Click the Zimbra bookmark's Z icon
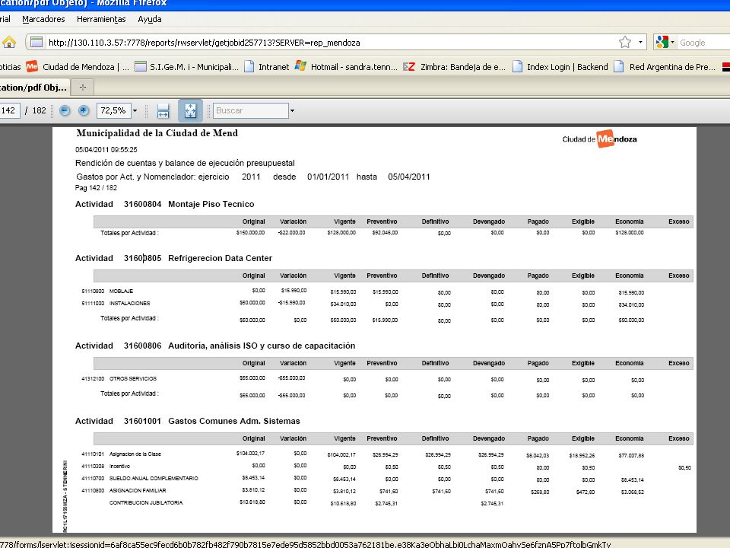This screenshot has height=548, width=730. coord(409,67)
